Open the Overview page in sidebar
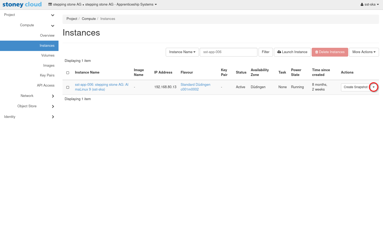This screenshot has width=383, height=239. pyautogui.click(x=47, y=36)
